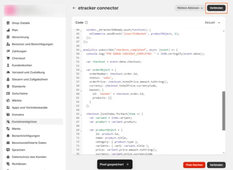This screenshot has width=233, height=170.
Task: Click the scrollbar up arrow in code editor
Action: [x=224, y=31]
